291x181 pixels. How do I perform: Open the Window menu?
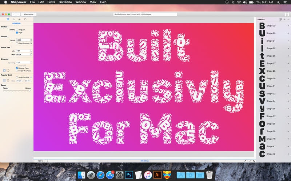coord(81,2)
